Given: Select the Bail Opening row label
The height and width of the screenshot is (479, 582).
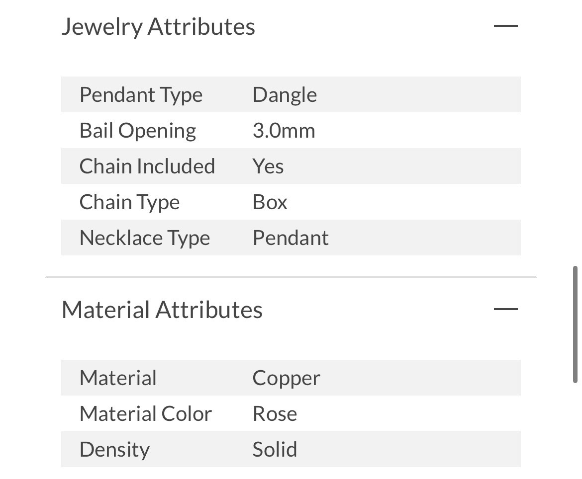Looking at the screenshot, I should coord(138,131).
